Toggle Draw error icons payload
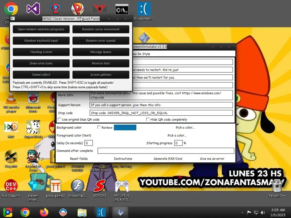Screen dimensions: 291x218 41,63
